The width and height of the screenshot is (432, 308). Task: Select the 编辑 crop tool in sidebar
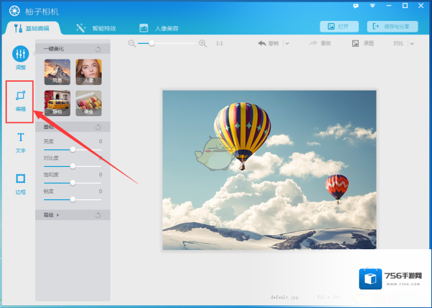click(20, 100)
